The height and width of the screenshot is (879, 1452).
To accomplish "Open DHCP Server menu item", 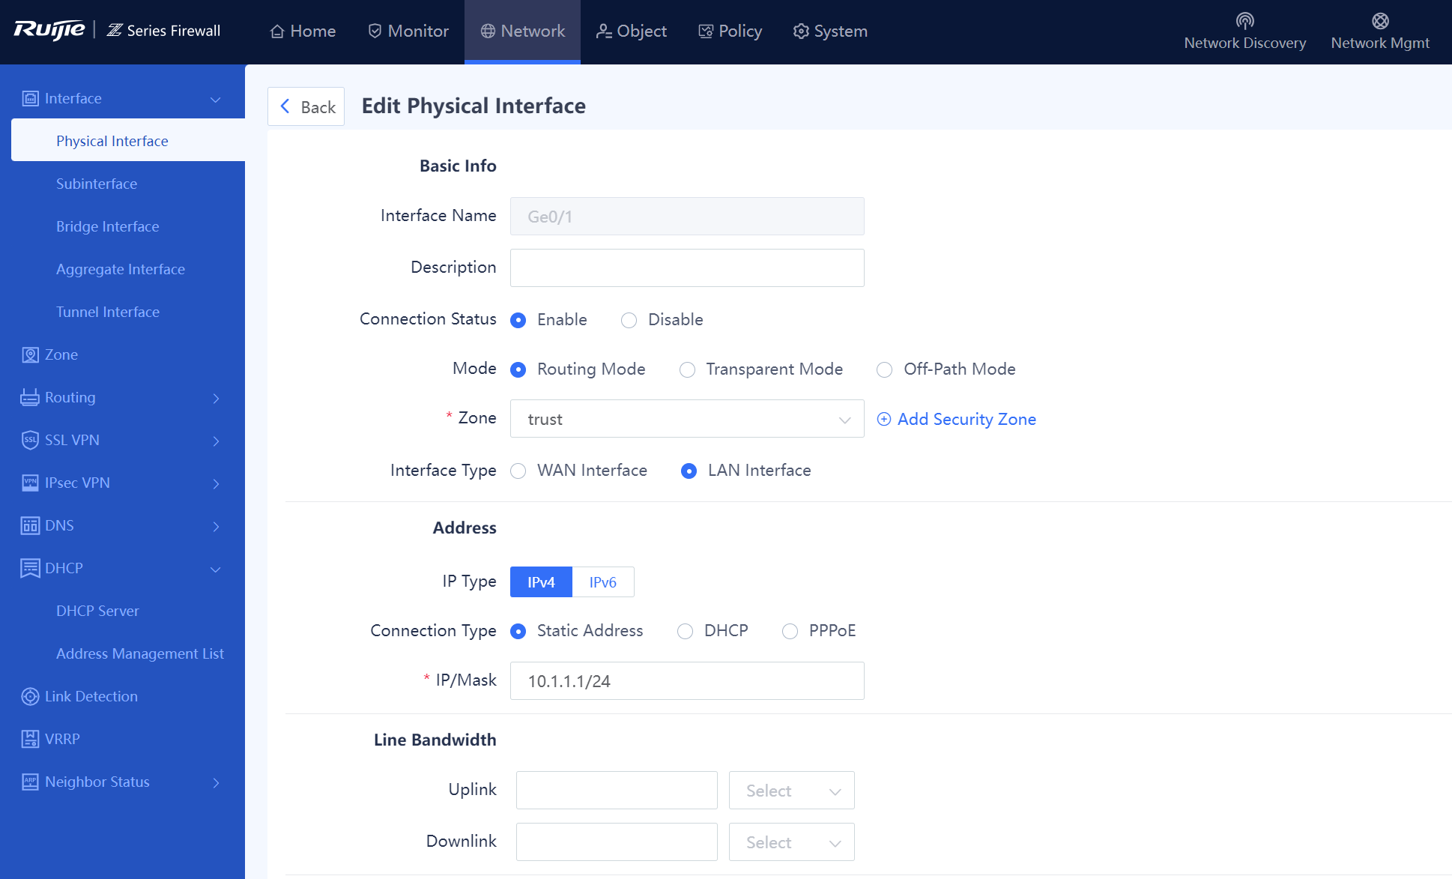I will [x=97, y=611].
